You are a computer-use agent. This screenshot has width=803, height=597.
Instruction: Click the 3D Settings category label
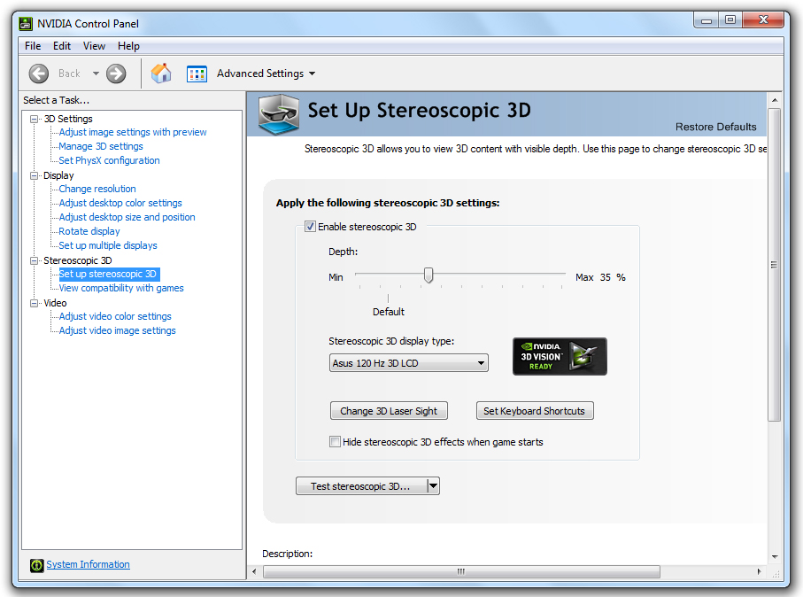click(x=68, y=119)
